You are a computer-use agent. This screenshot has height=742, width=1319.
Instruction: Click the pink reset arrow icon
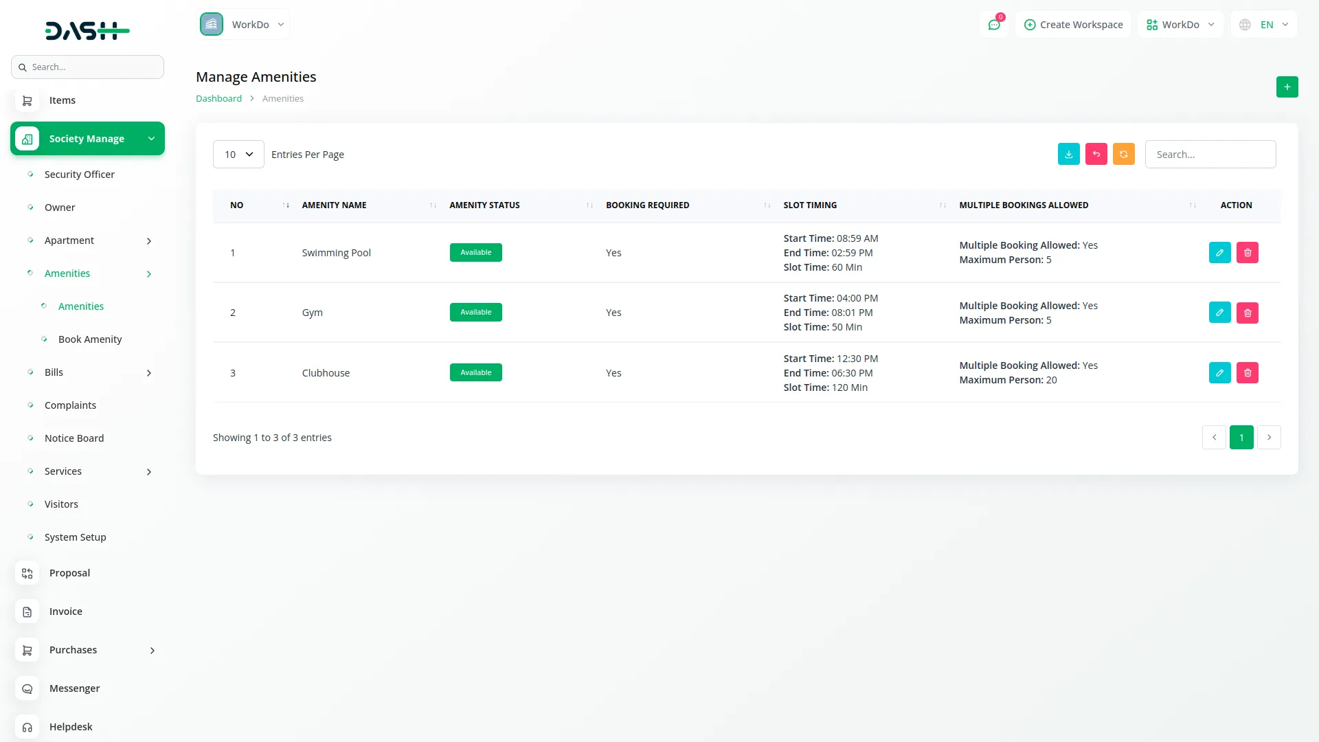click(x=1096, y=155)
